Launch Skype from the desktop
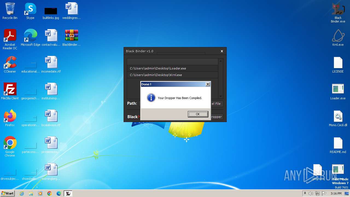 [30, 11]
